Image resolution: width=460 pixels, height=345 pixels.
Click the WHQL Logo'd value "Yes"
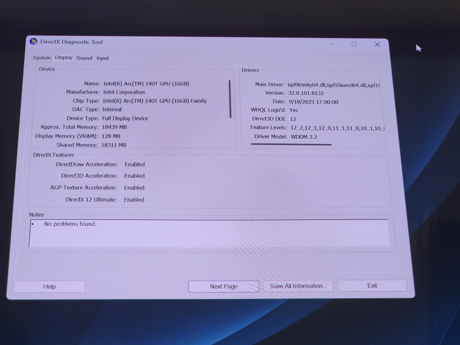click(x=294, y=110)
